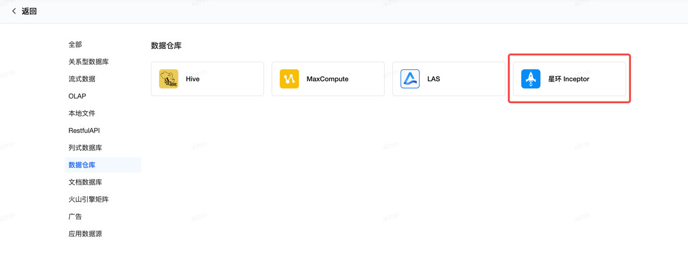This screenshot has height=260, width=688.
Task: Click the 数据仓库 section heading
Action: pos(166,46)
